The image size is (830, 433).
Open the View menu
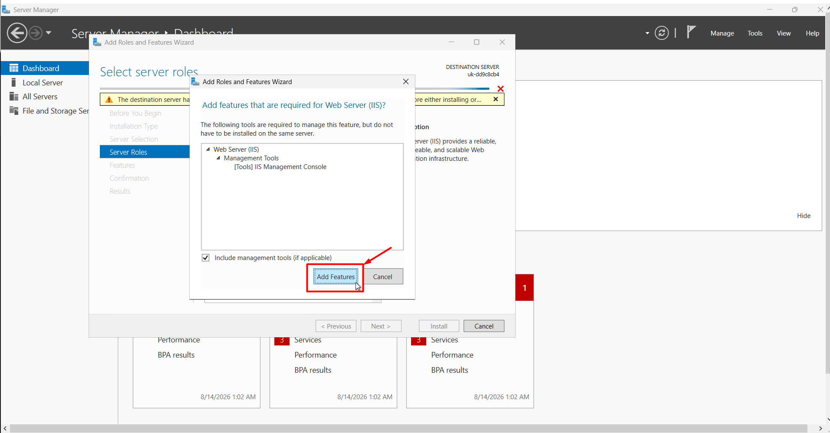pyautogui.click(x=784, y=33)
